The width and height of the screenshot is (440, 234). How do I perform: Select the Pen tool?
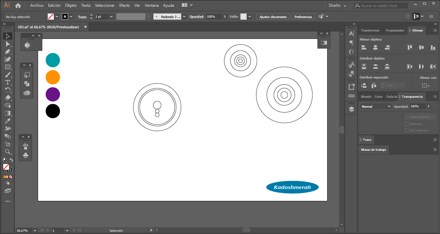point(8,51)
